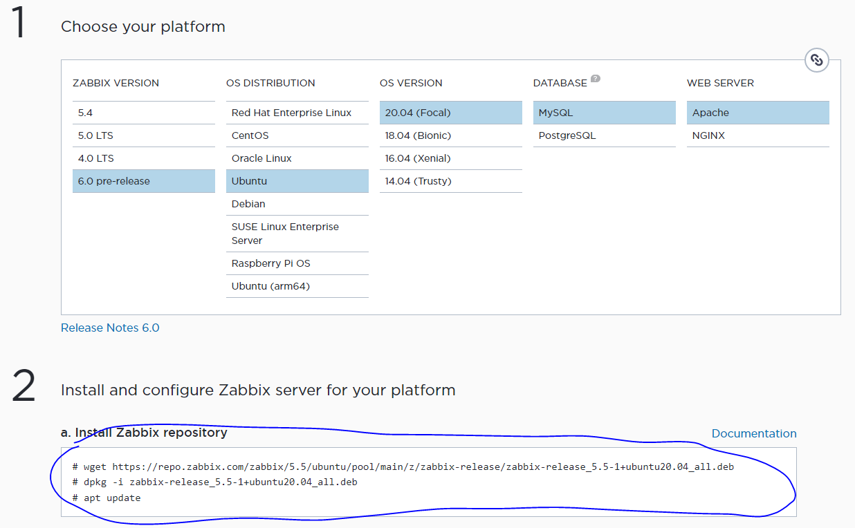Click the copy link chain icon

[x=817, y=61]
